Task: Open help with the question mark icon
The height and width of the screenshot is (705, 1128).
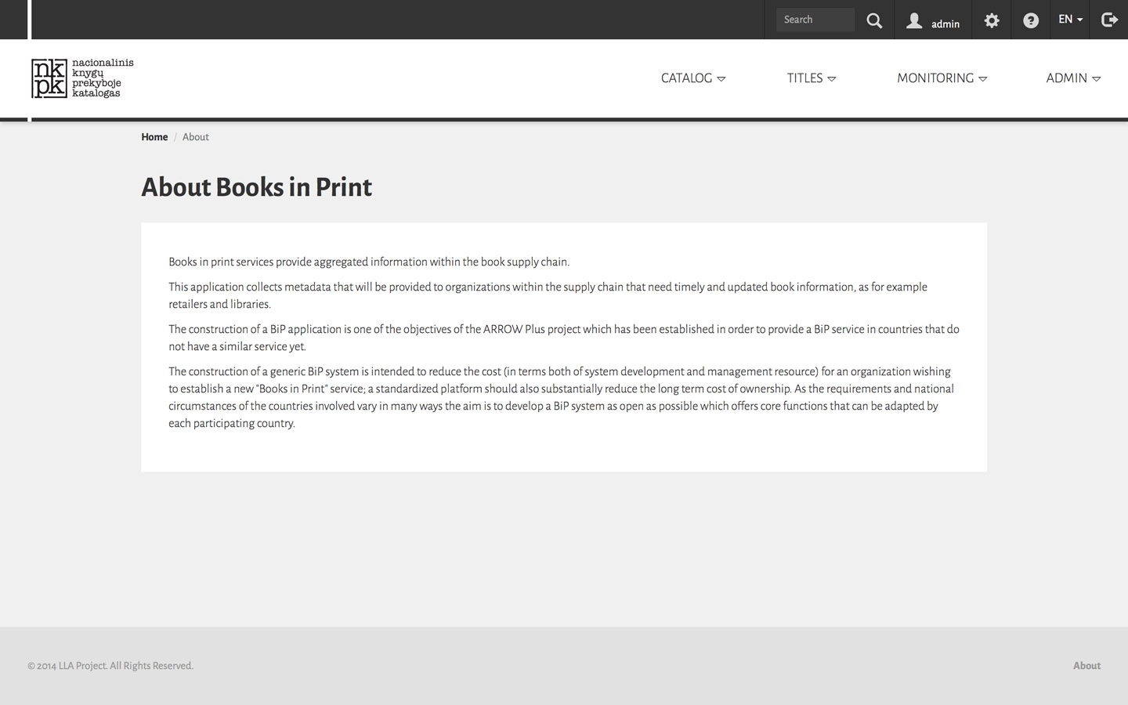Action: pyautogui.click(x=1031, y=20)
